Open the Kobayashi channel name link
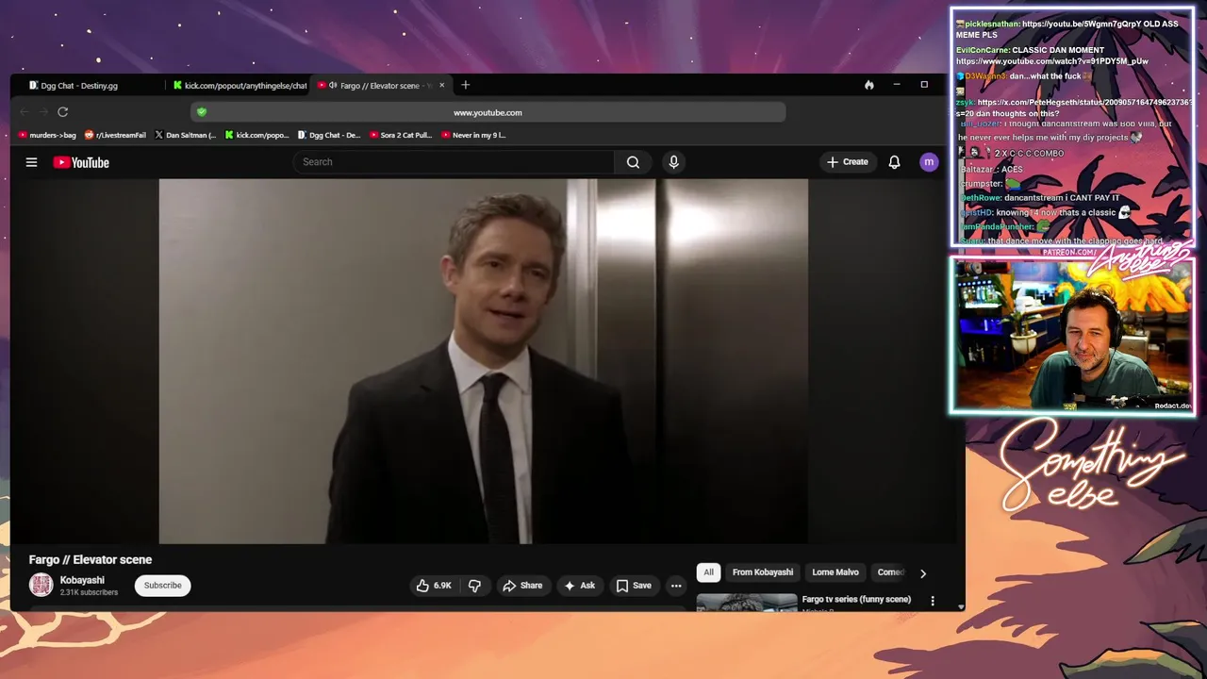The height and width of the screenshot is (679, 1207). 82,580
